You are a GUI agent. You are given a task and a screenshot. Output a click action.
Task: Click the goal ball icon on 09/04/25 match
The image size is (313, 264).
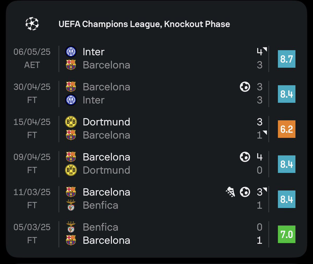click(x=245, y=157)
